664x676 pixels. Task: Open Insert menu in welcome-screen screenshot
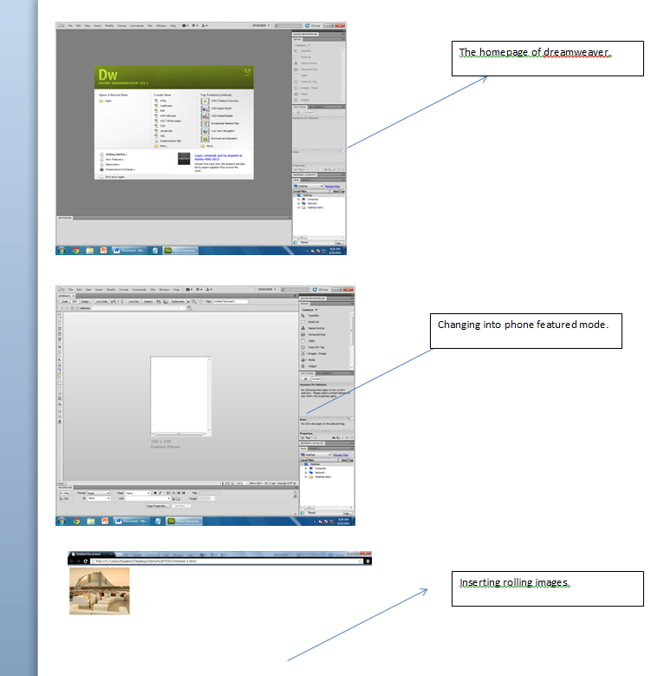tap(98, 25)
